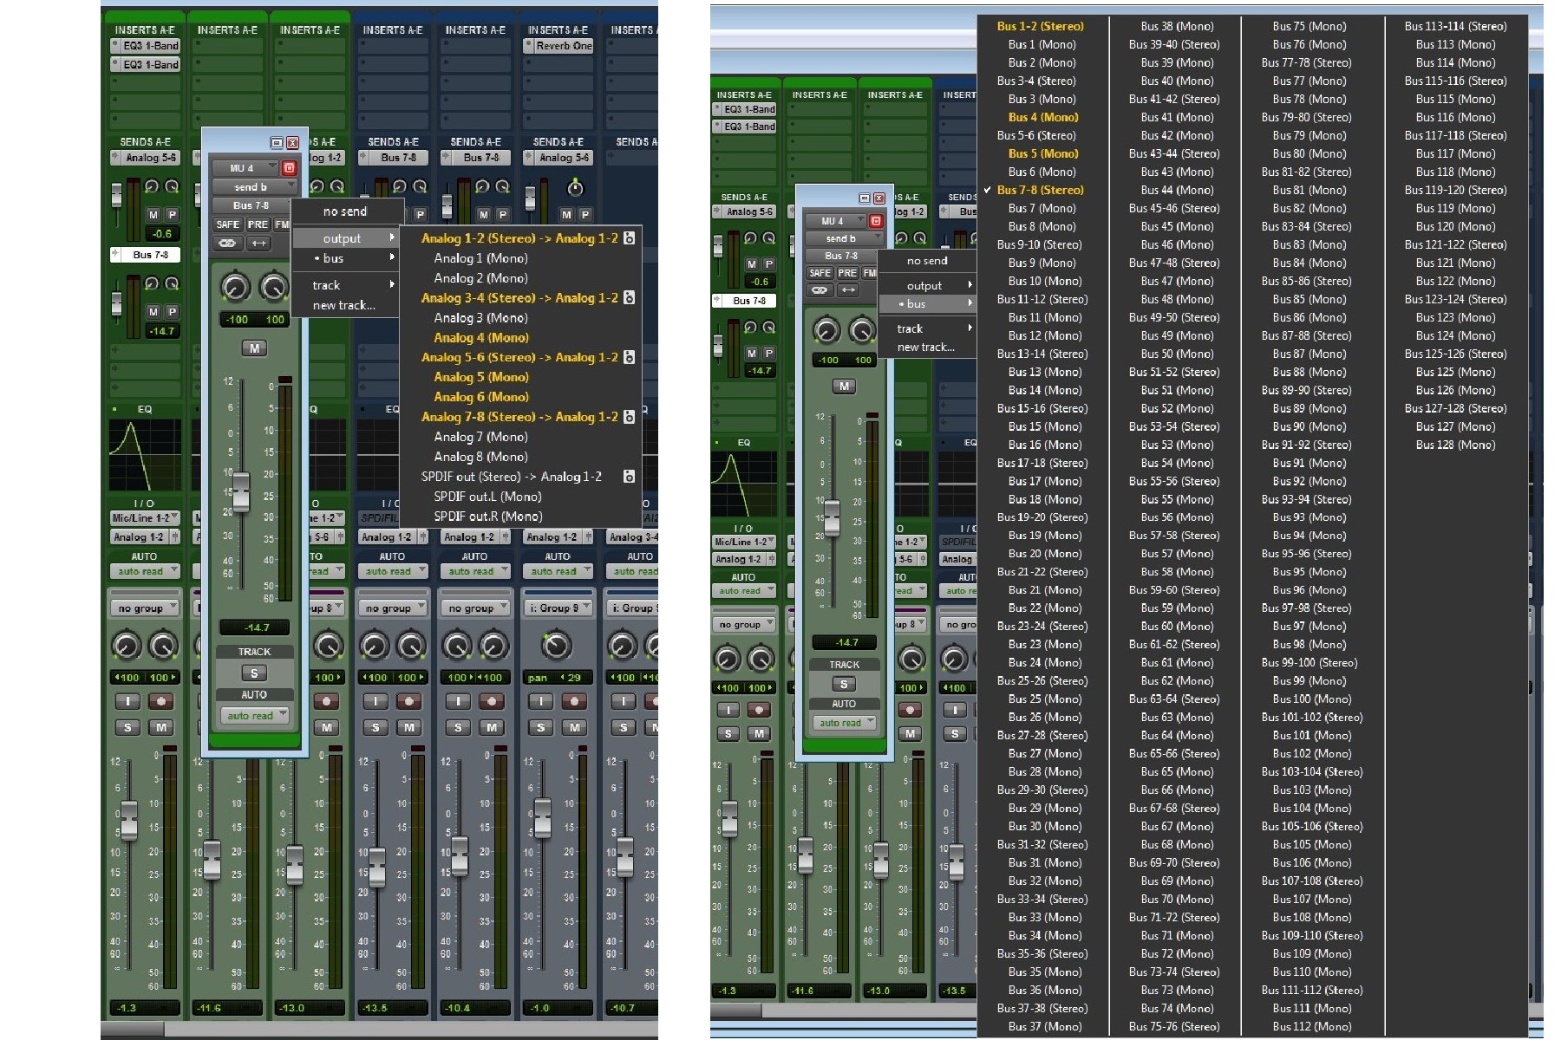Click assignment arrow on white Bus 7-8 send, left mixer

(115, 255)
